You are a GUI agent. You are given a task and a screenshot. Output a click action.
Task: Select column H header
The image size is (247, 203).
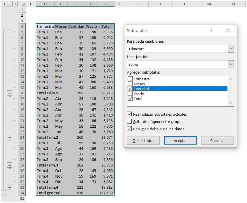pyautogui.click(x=106, y=4)
